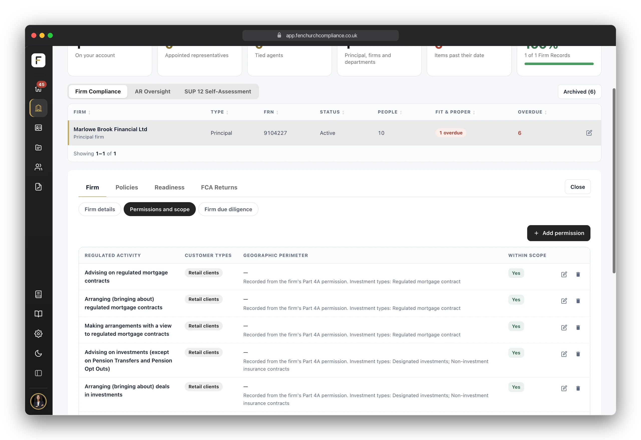Sort table by FIRM column

coord(82,112)
